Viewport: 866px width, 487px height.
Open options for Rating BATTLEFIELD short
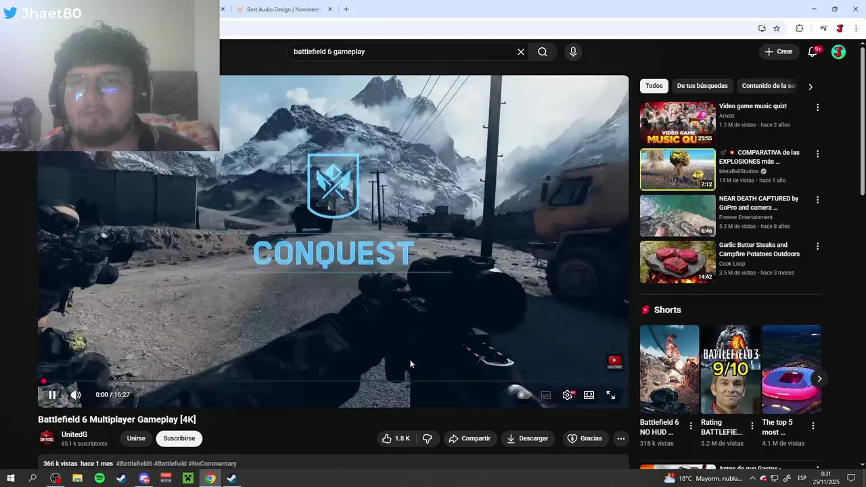752,426
